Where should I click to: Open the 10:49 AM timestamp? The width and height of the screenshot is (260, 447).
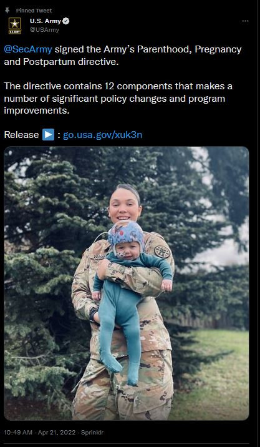[18, 433]
